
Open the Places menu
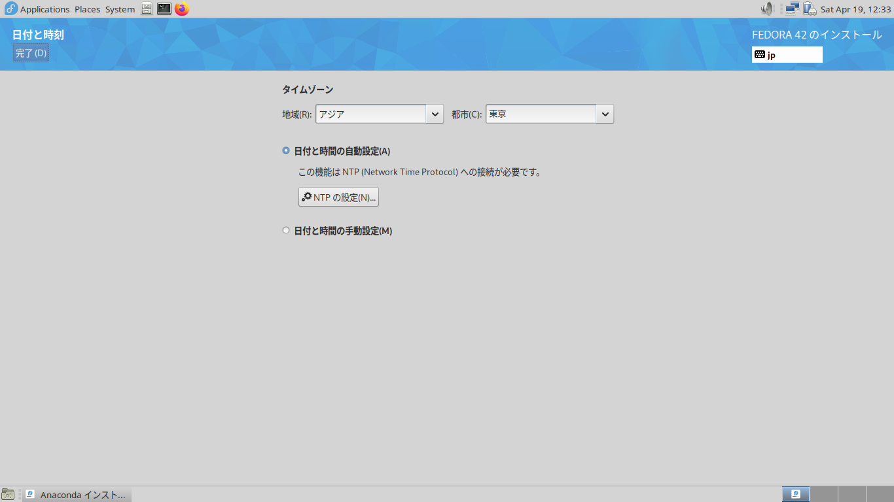click(x=88, y=9)
